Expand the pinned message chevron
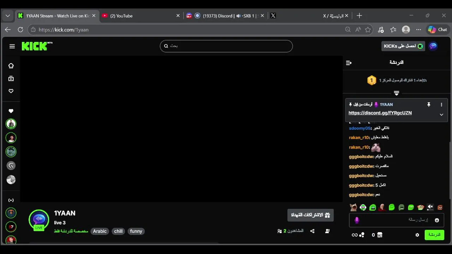This screenshot has height=254, width=452. coord(441,115)
